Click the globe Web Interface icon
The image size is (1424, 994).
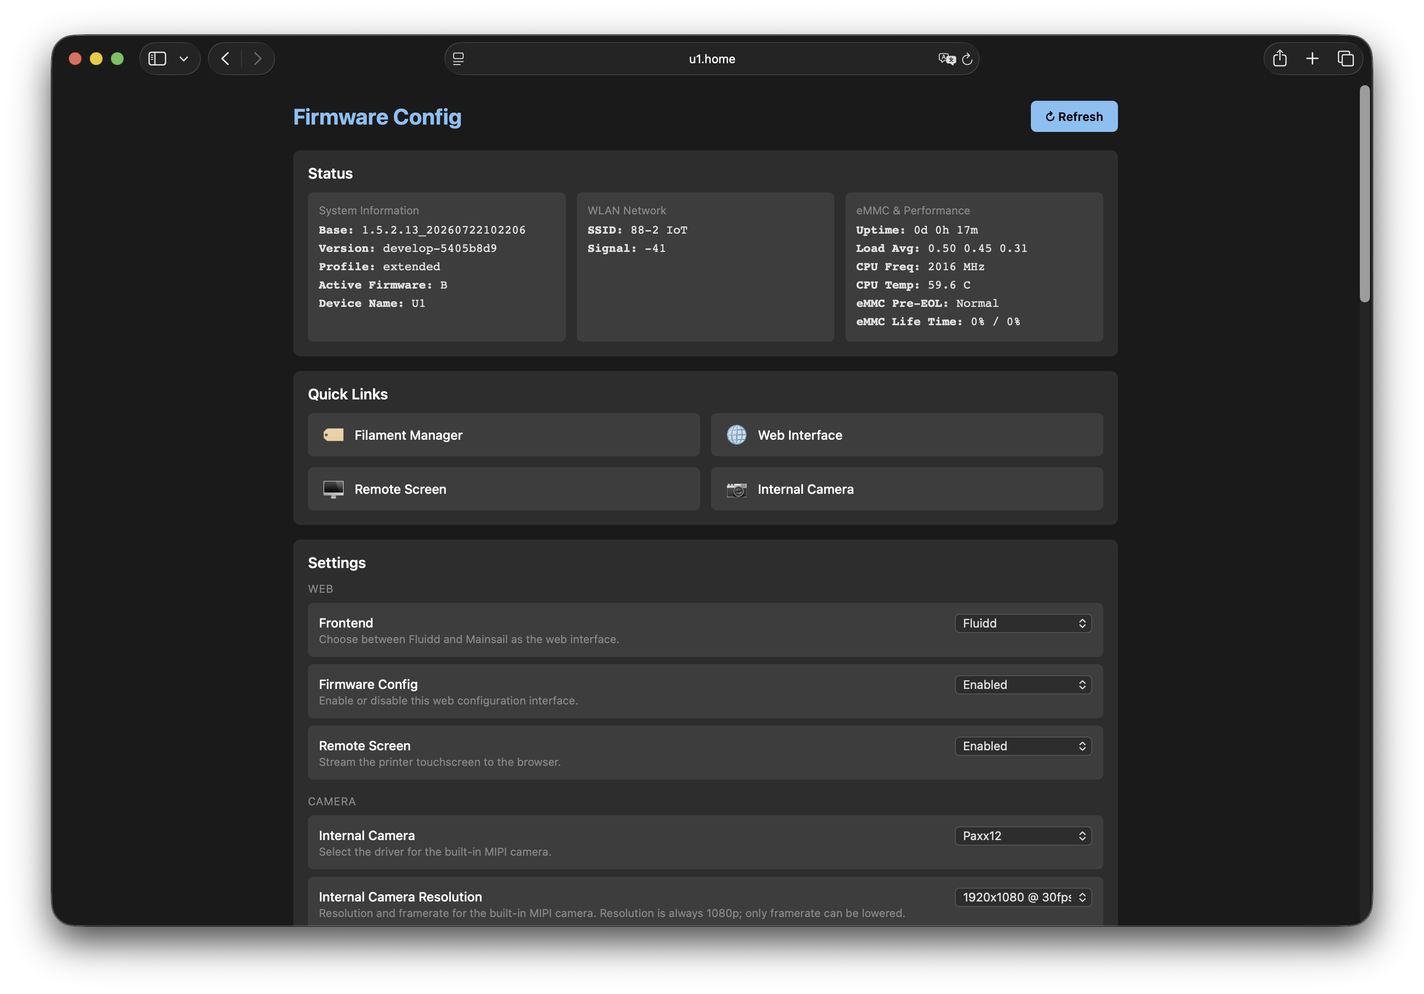[x=736, y=435]
